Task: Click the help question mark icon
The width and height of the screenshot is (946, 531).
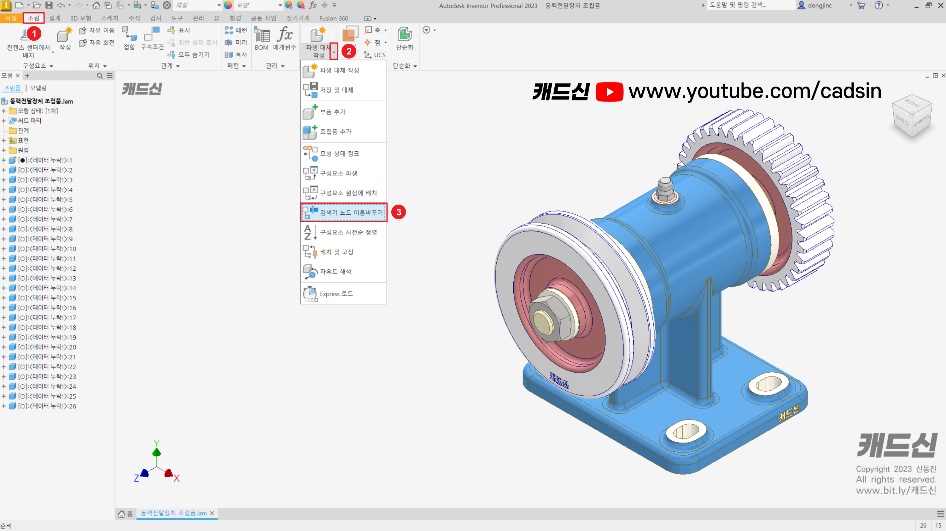Action: [879, 5]
